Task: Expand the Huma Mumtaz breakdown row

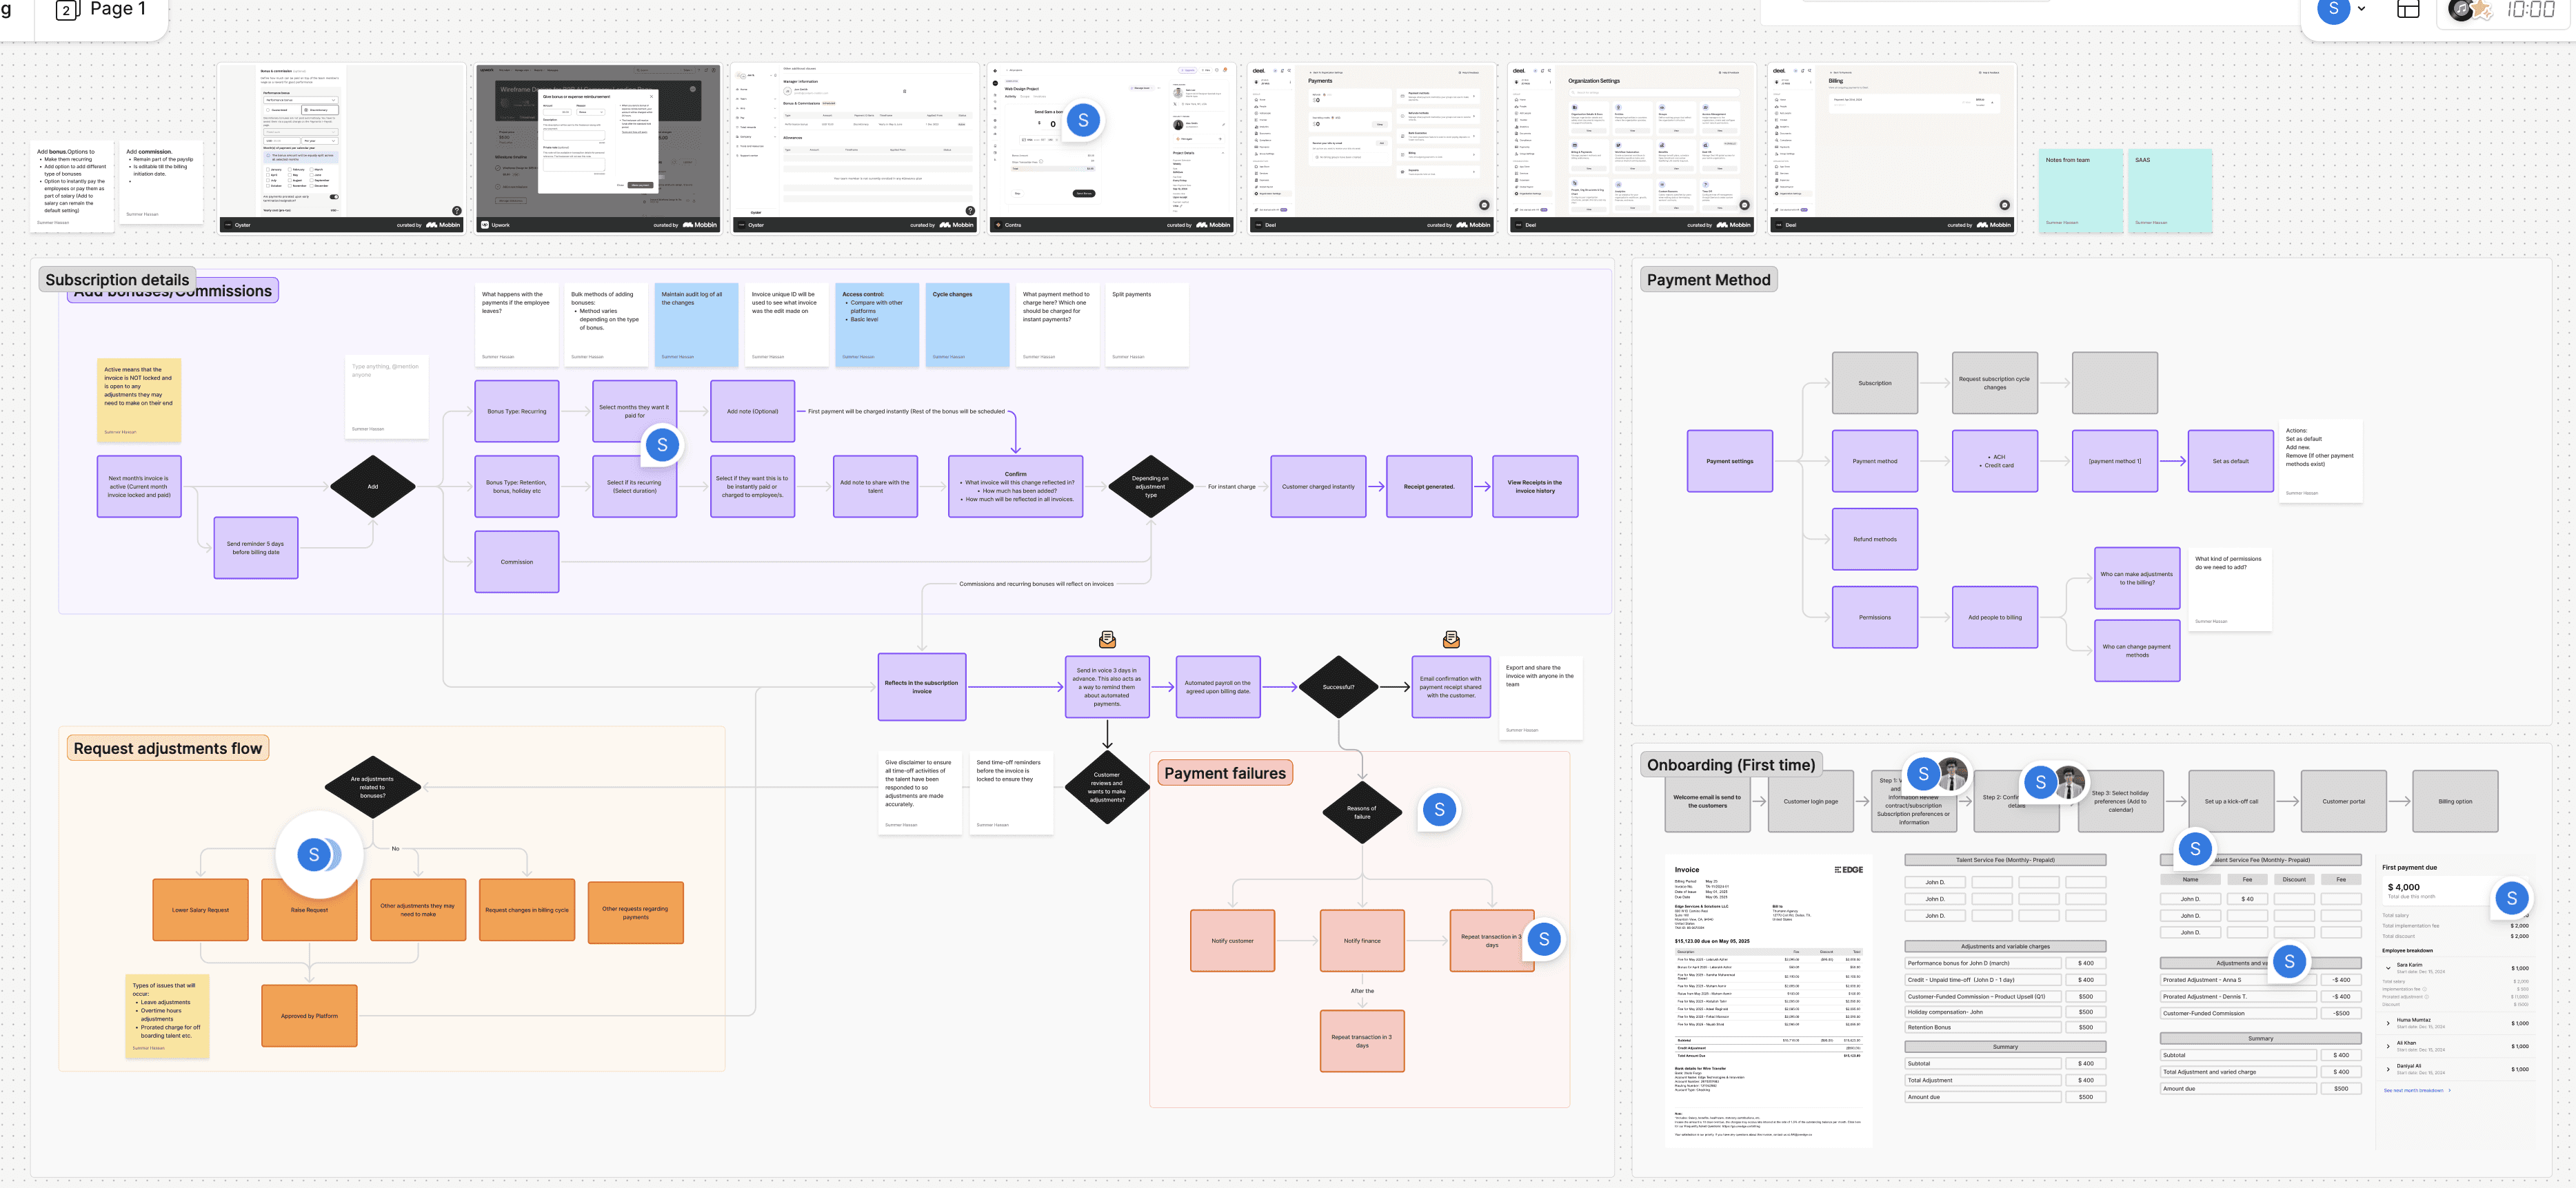Action: 2389,1022
